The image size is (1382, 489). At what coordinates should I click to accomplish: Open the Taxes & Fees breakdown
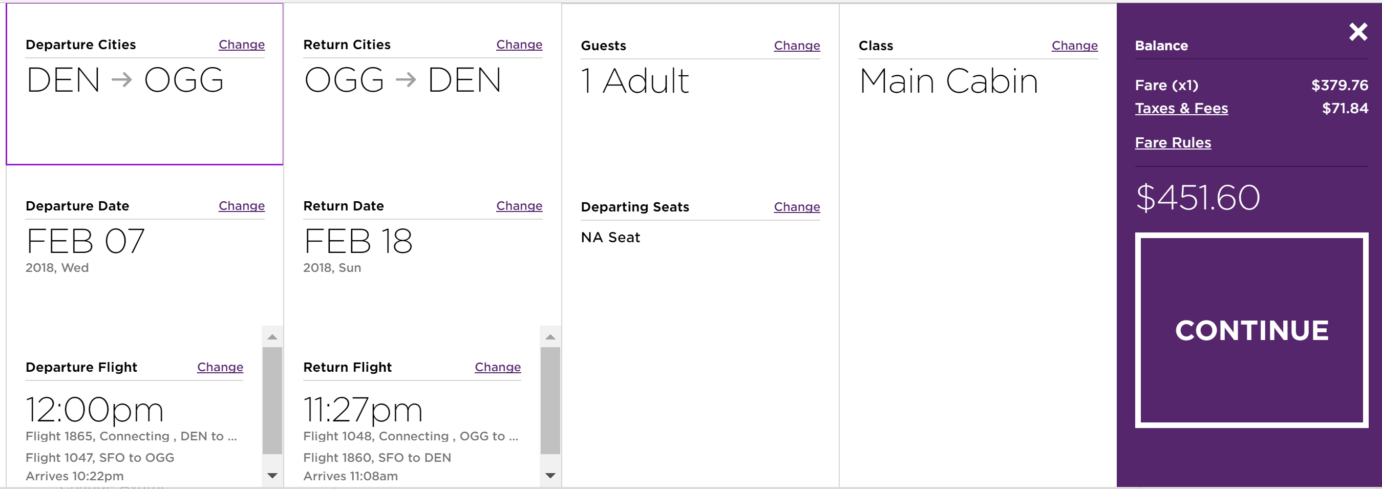pos(1181,109)
